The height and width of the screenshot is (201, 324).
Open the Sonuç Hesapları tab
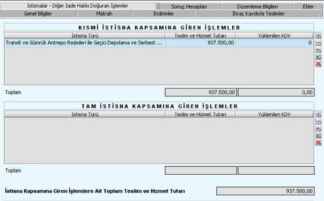[x=189, y=6]
